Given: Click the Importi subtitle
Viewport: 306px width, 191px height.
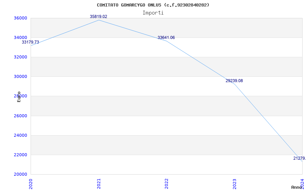Looking at the screenshot, I should 153,13.
